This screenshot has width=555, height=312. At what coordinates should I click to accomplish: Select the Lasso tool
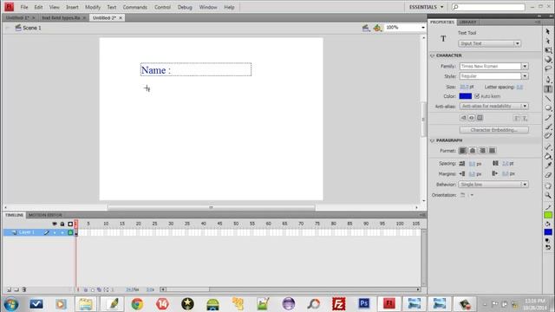pos(548,68)
